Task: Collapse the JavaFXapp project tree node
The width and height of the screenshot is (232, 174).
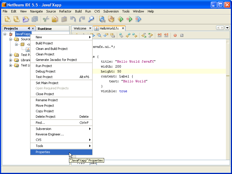Action: pos(5,34)
